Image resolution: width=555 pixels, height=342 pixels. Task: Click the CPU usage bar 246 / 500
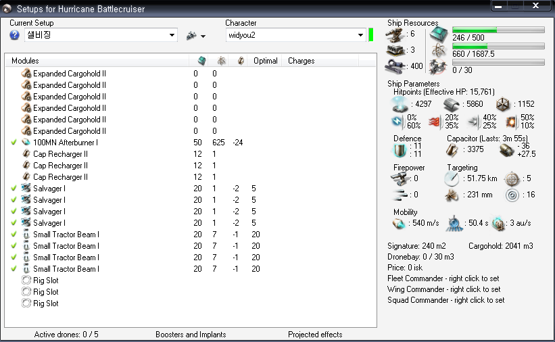498,30
